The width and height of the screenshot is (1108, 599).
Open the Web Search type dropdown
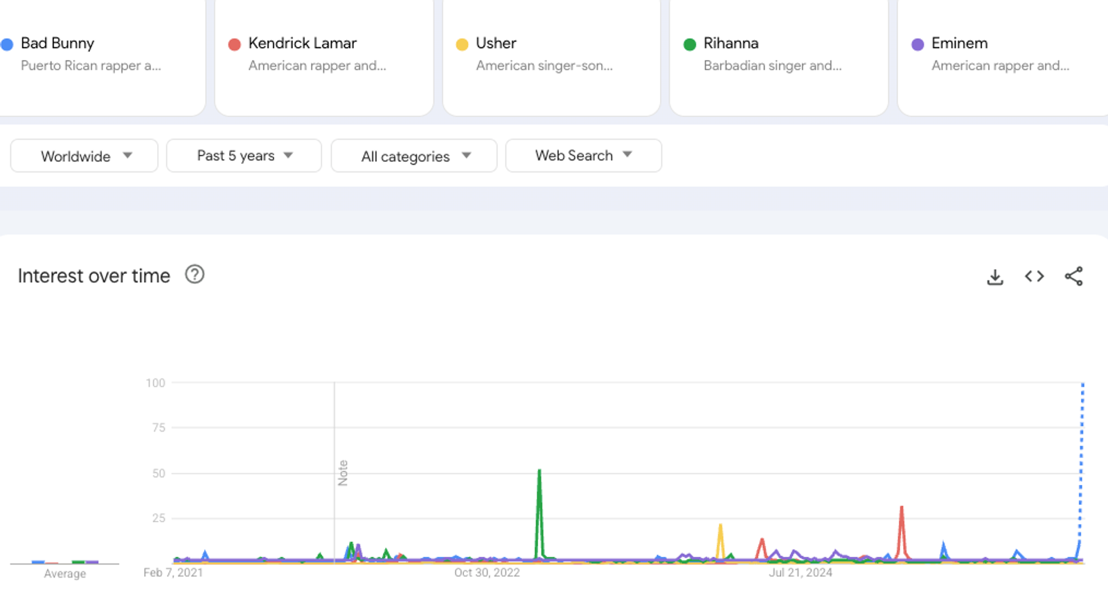(584, 156)
